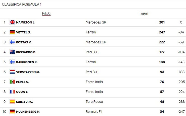
Task: Click the German flag next to Vettel
Action: click(x=12, y=32)
